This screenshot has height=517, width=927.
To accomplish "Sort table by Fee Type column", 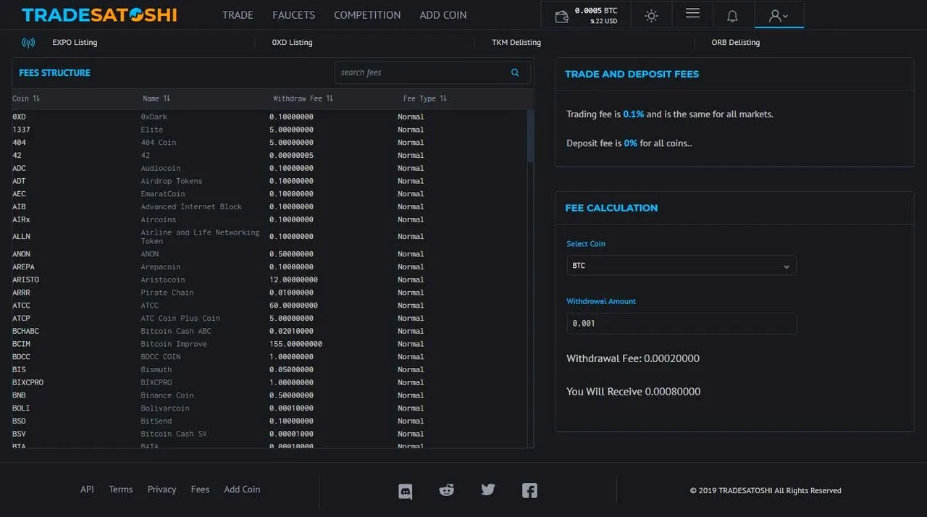I will 425,98.
